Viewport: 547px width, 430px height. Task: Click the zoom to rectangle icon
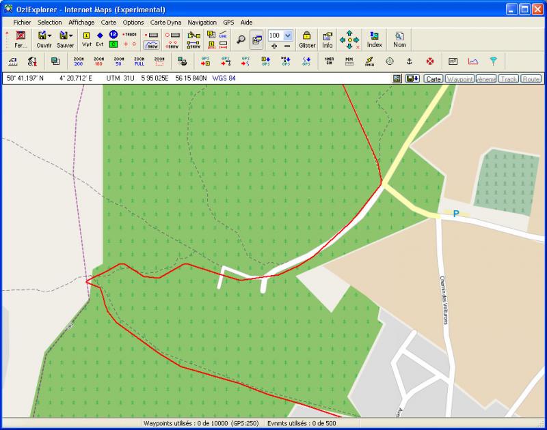tap(159, 61)
